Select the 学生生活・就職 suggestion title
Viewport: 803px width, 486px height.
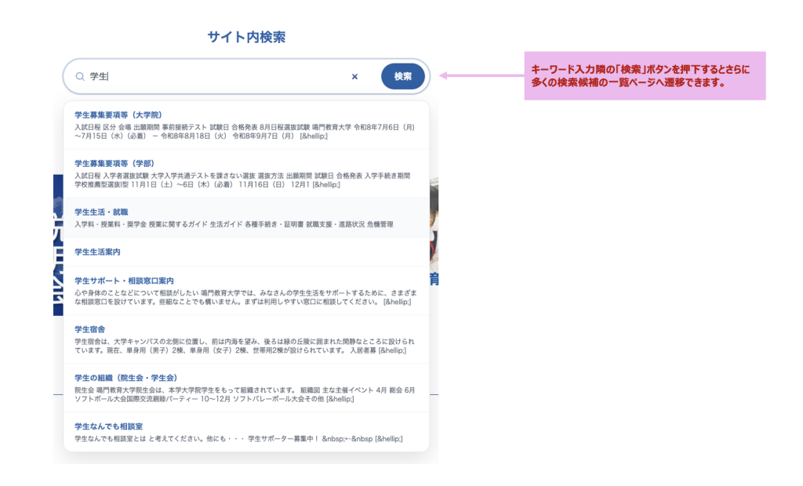coord(101,212)
